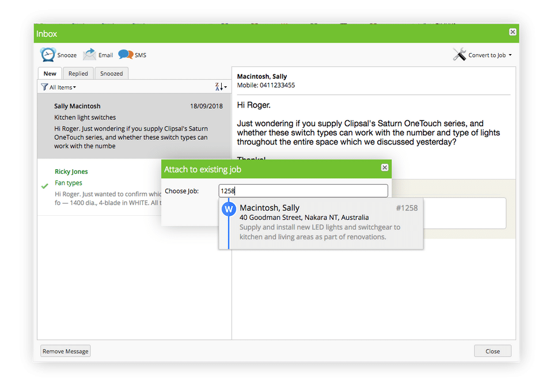The width and height of the screenshot is (553, 385).
Task: Click the blue W job status icon
Action: [229, 209]
